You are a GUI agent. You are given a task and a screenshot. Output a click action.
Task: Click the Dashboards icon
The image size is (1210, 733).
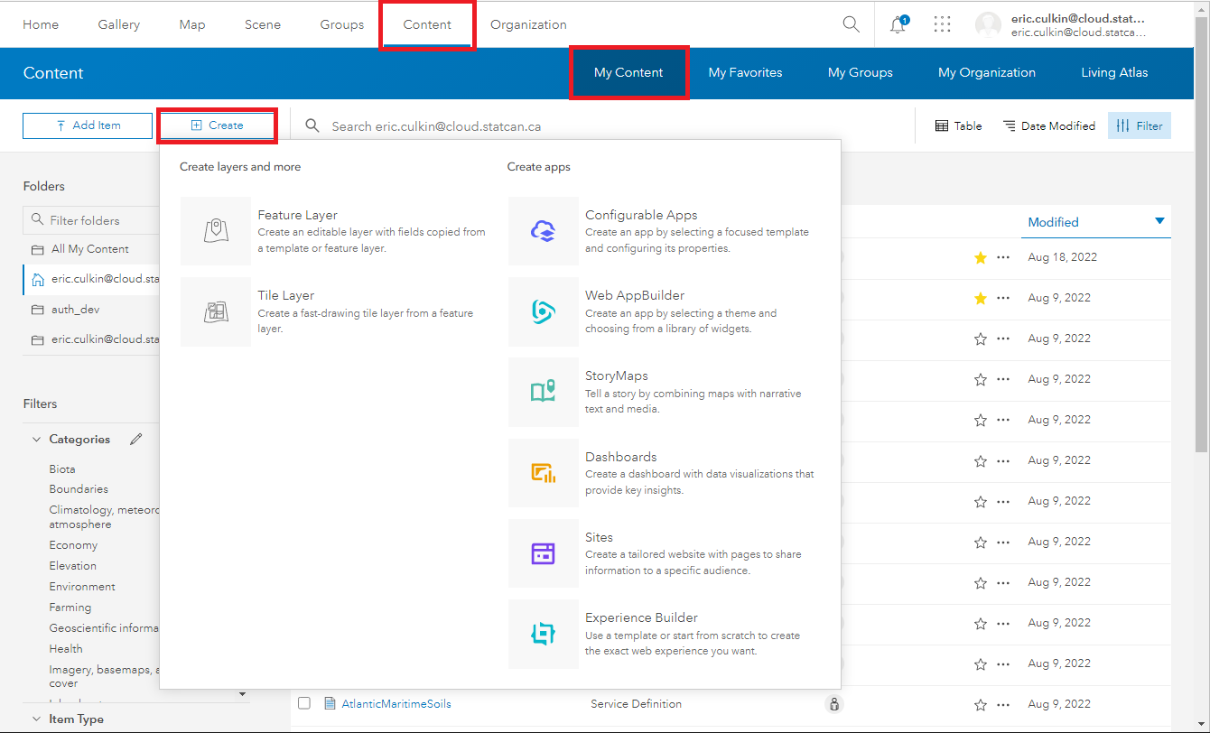coord(544,473)
